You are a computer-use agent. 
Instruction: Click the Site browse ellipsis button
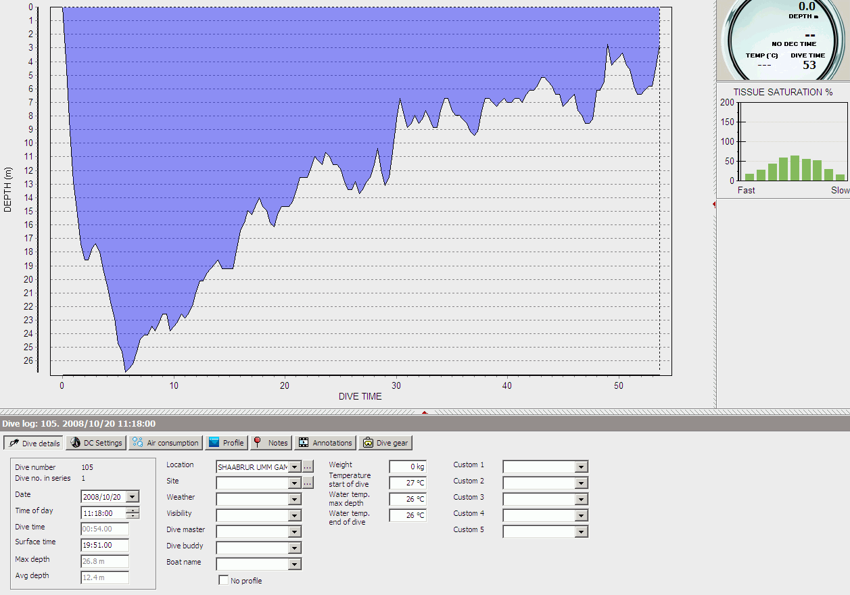[308, 483]
